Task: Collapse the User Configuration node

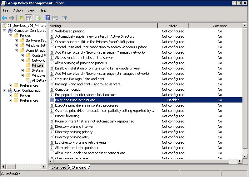Action: 5,90
